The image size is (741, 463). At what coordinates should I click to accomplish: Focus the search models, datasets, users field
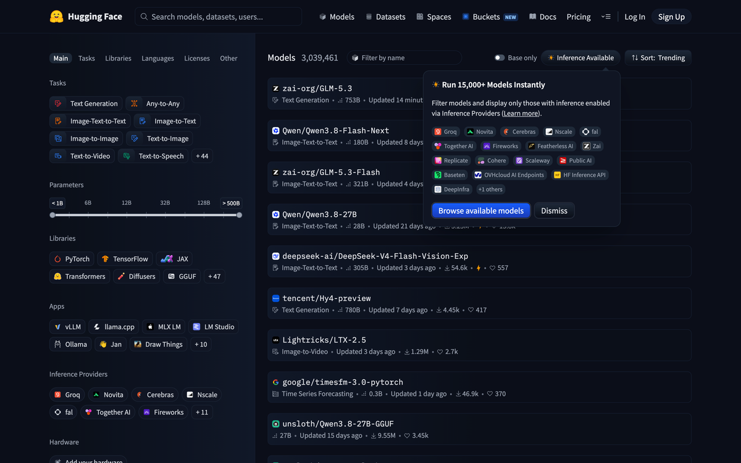pos(219,17)
